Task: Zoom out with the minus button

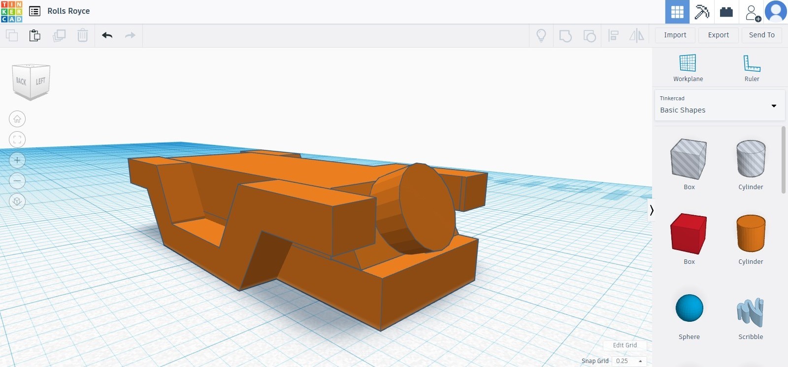Action: click(x=17, y=181)
